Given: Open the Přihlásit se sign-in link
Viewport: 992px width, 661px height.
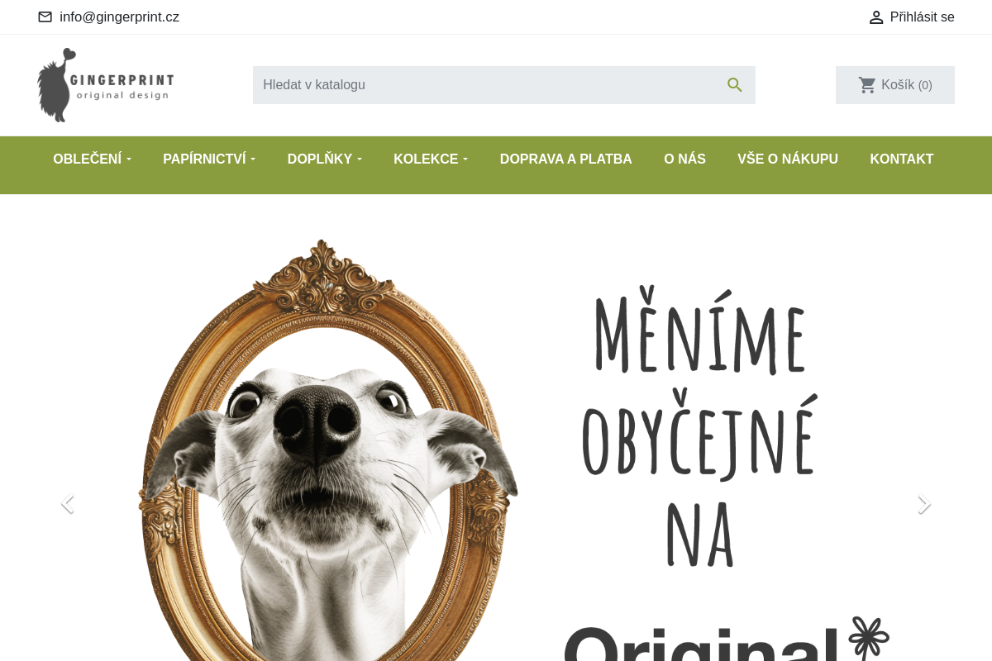Looking at the screenshot, I should point(922,17).
